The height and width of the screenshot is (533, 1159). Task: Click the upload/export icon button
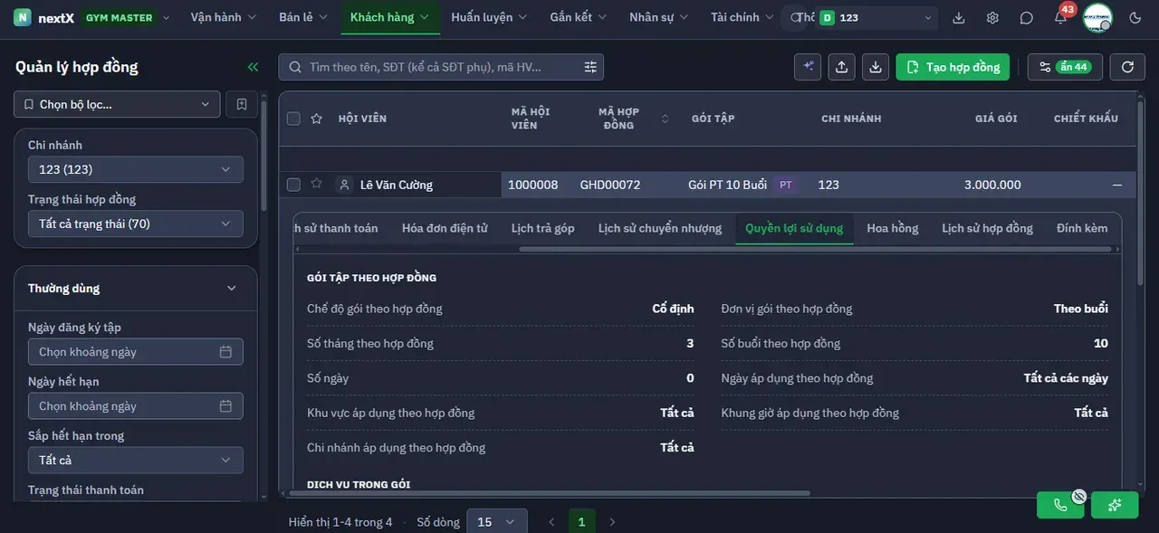point(841,67)
